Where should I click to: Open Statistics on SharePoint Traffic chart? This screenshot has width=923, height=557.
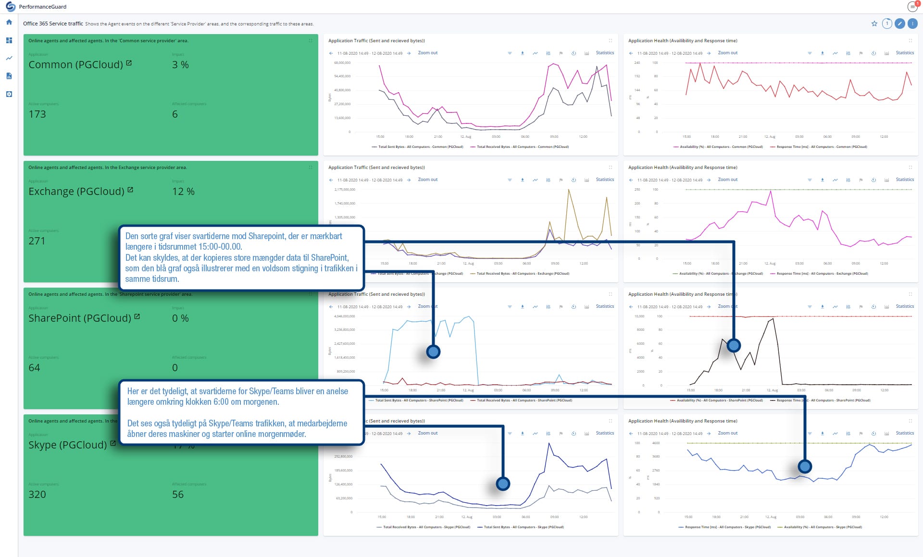point(605,306)
